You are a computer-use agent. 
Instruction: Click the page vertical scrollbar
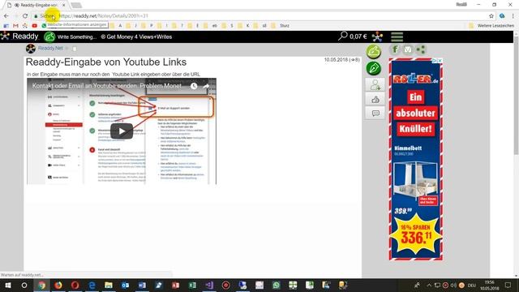516,96
